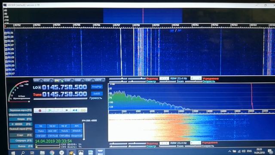Select FM demodulation mode
The image size is (275, 155).
[x=59, y=81]
